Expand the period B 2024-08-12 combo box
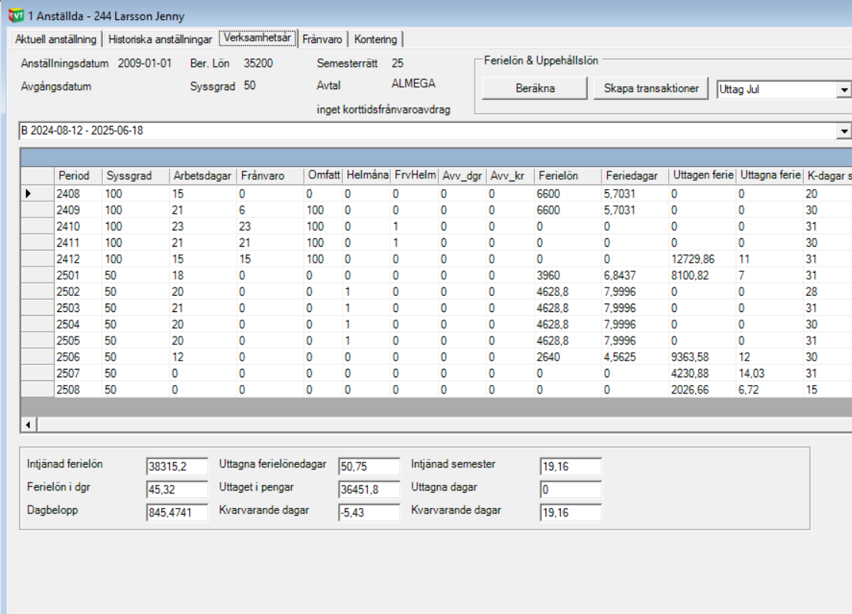852x614 pixels. click(x=844, y=131)
